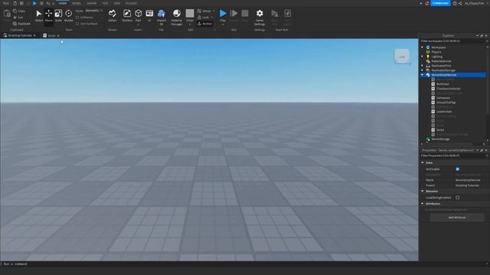Click the quick-access Play icon in the title bar
Viewport: 490px width, 275px height.
[34, 3]
